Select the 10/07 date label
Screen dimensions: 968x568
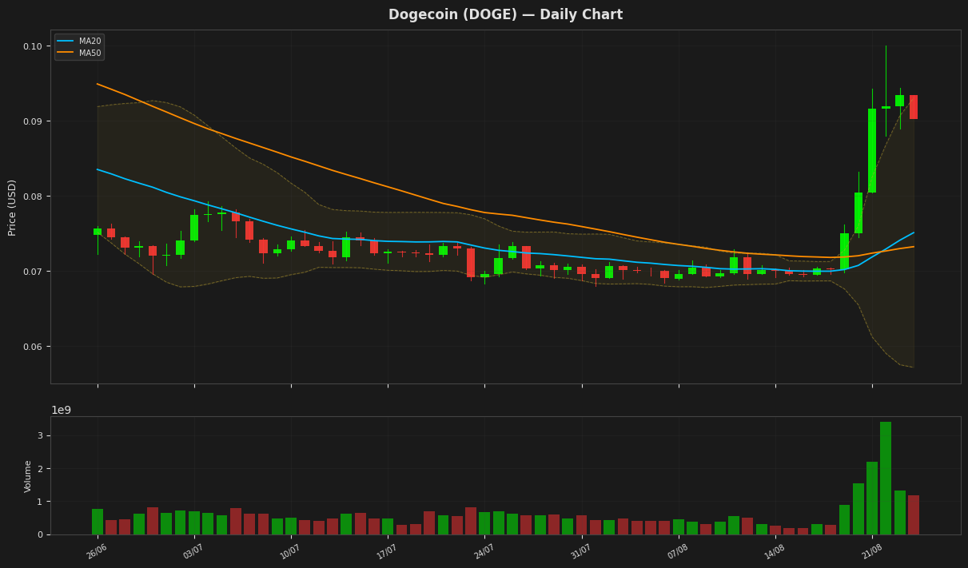coord(290,551)
